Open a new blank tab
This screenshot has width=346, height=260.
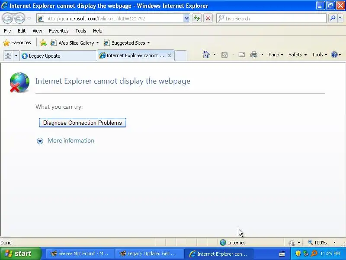click(181, 55)
